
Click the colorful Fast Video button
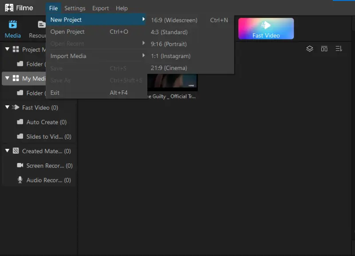click(x=266, y=28)
